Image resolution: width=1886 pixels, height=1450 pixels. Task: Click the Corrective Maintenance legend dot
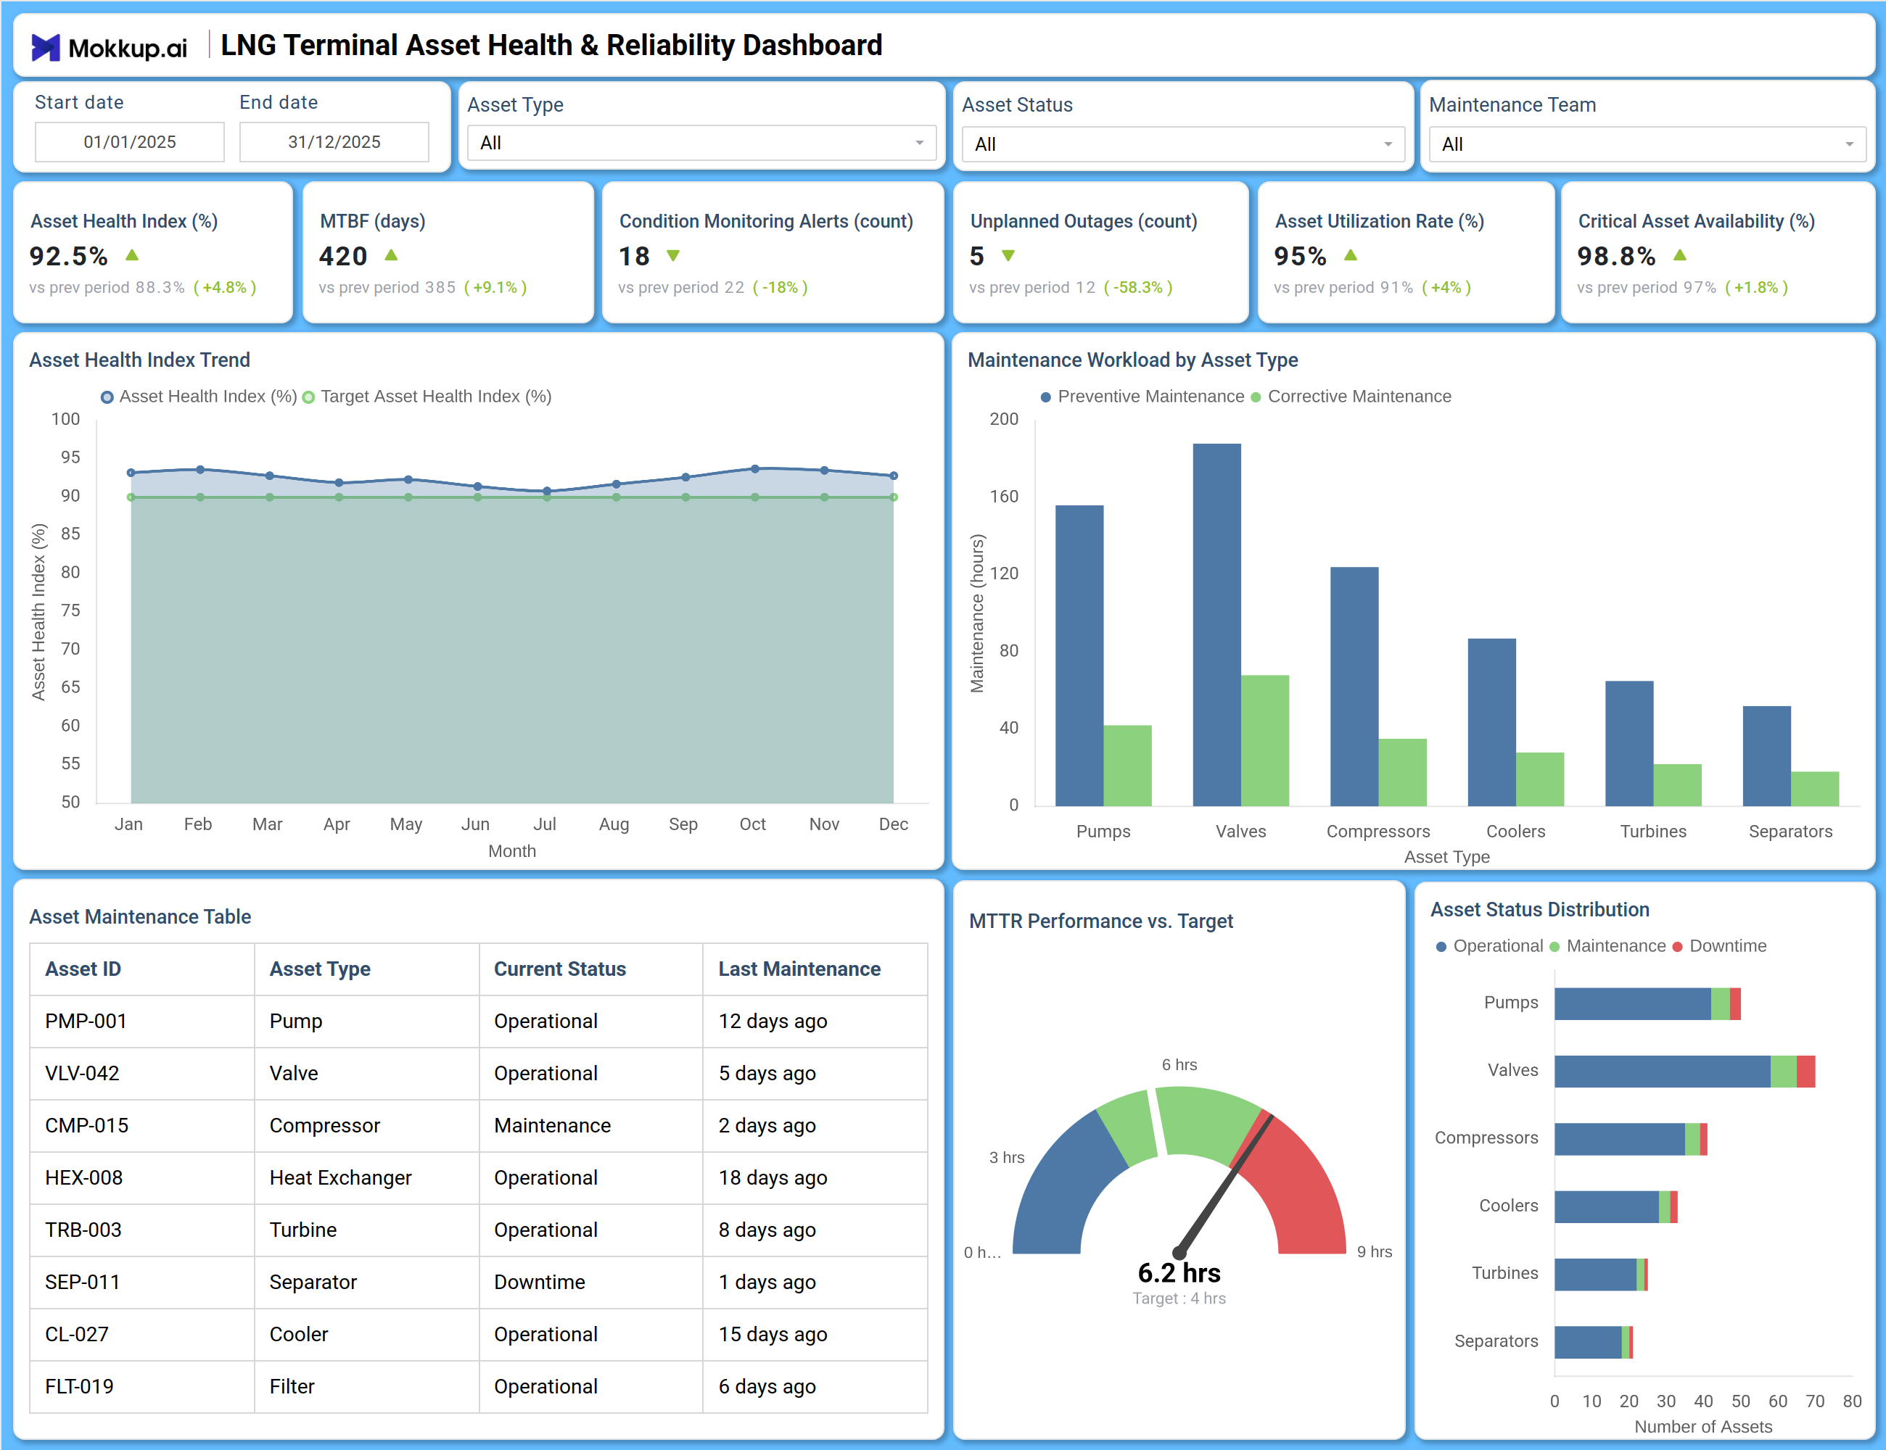click(1256, 397)
